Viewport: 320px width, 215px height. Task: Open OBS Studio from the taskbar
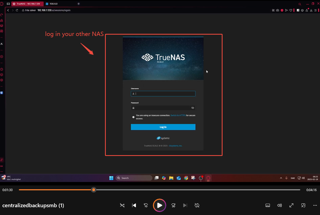click(x=201, y=178)
